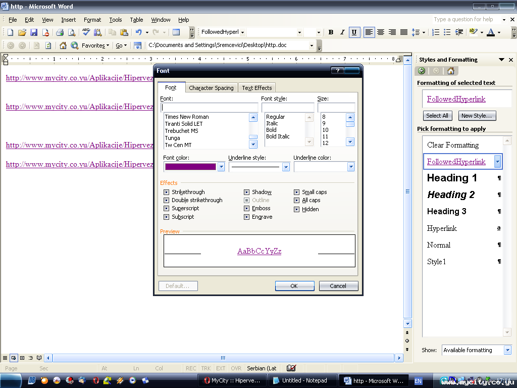517x388 pixels.
Task: Select Clear Formatting style
Action: (453, 145)
